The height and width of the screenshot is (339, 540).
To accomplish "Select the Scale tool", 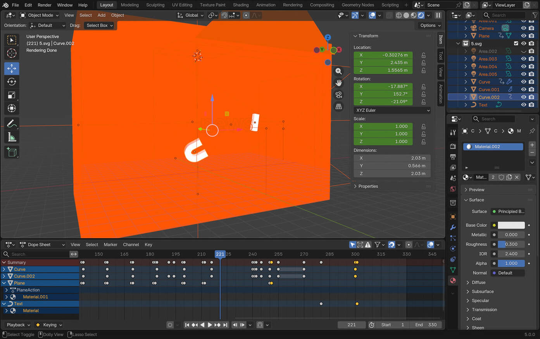I will [12, 95].
